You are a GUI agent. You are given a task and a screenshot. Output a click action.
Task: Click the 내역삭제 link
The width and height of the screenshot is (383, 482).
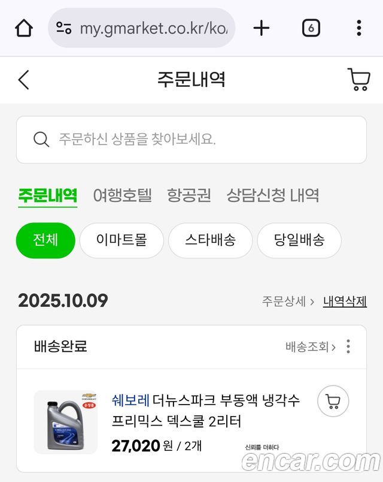click(345, 301)
